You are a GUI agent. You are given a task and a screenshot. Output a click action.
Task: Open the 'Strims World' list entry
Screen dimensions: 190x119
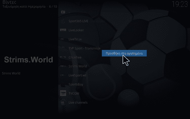click(x=78, y=66)
